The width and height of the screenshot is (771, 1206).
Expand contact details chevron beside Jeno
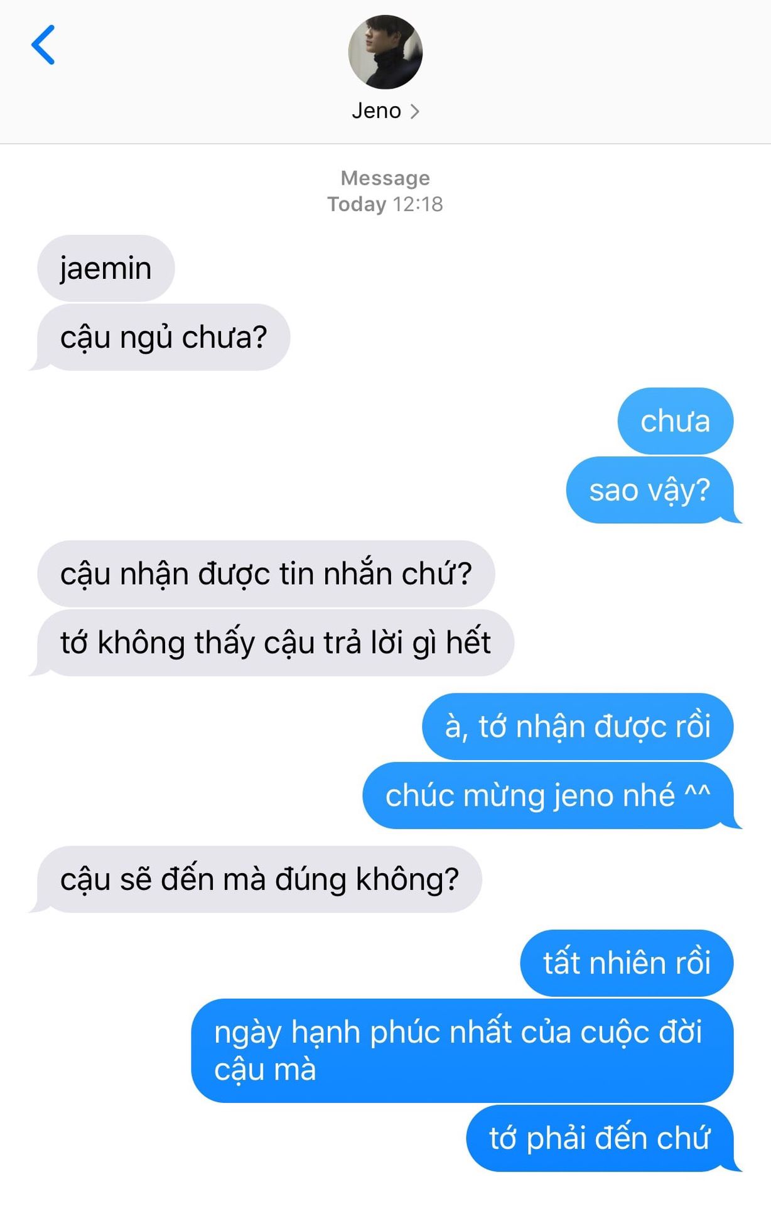click(414, 111)
